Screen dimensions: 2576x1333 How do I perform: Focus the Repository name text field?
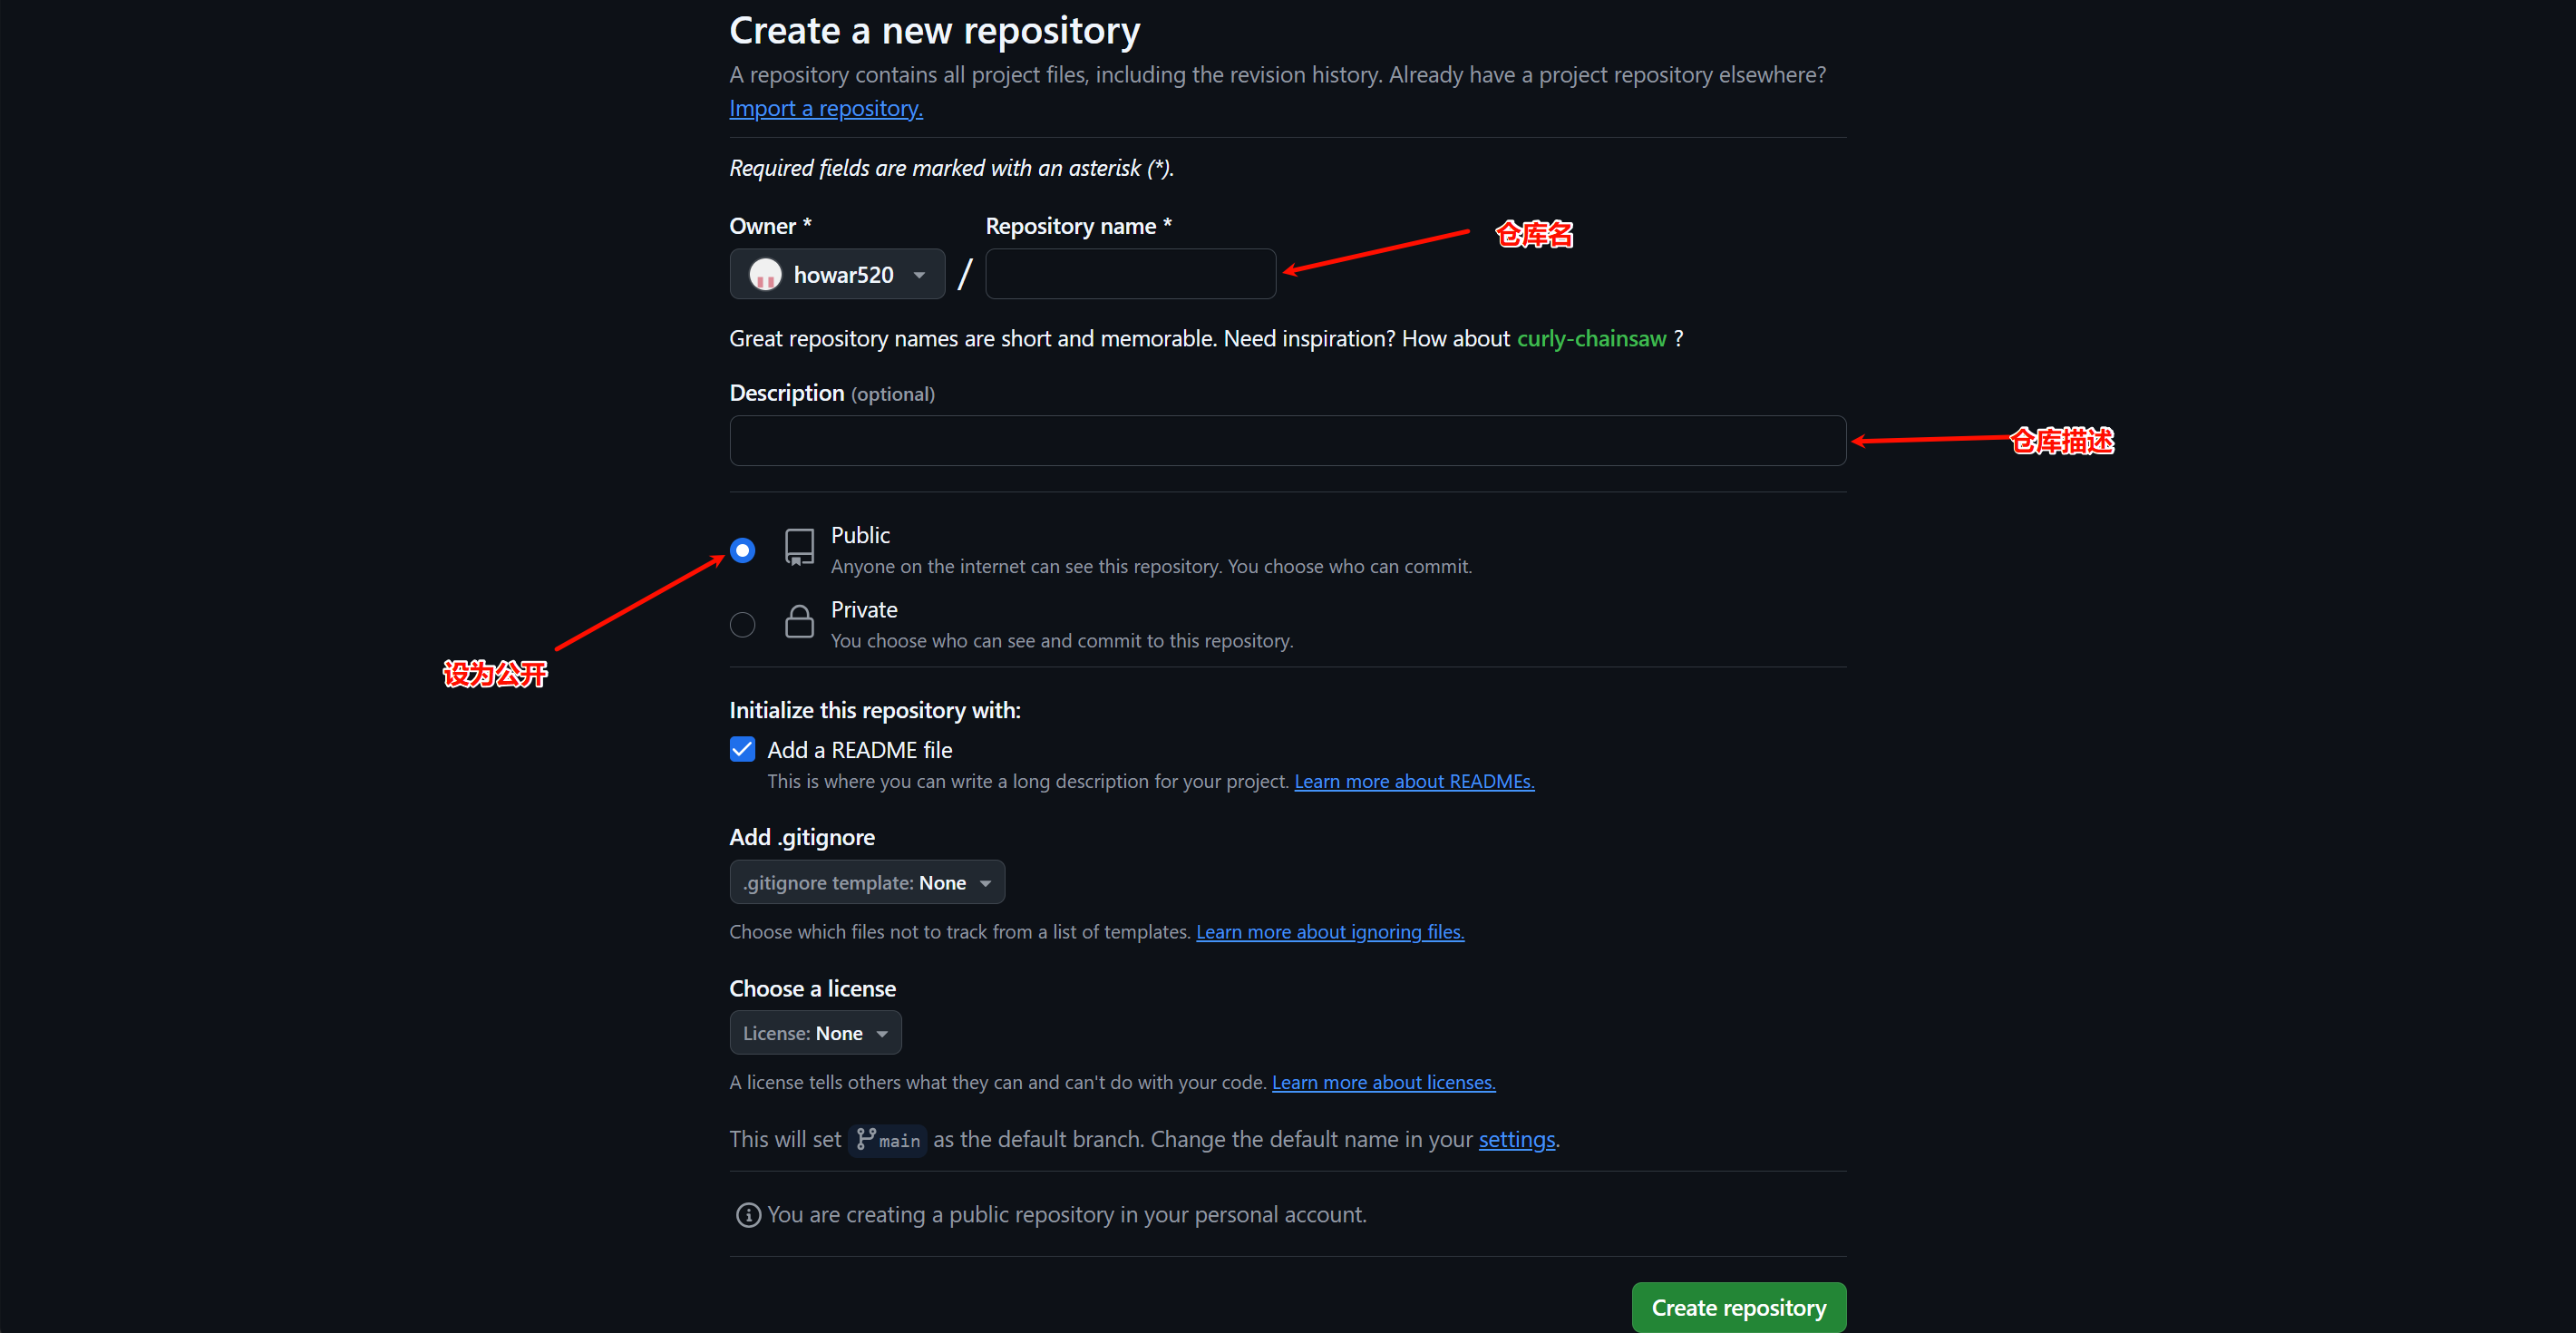1130,274
